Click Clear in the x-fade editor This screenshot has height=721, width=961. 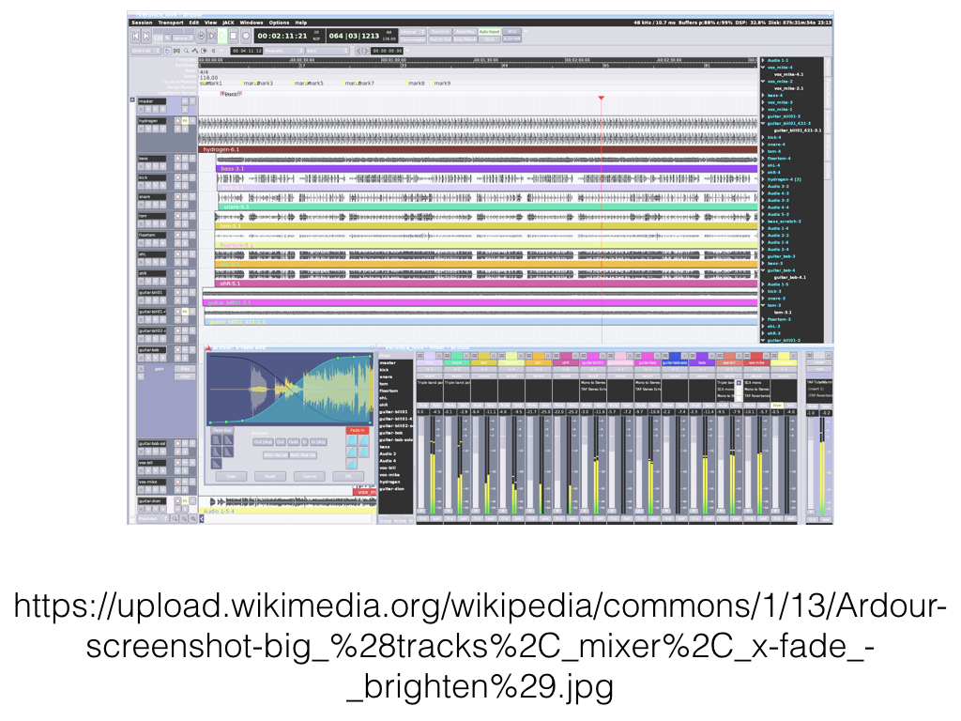(x=231, y=476)
